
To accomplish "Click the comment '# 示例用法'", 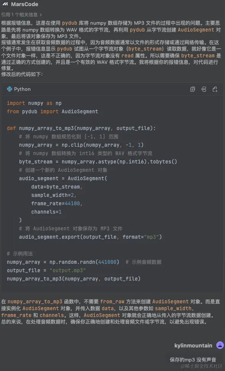I will (20, 254).
